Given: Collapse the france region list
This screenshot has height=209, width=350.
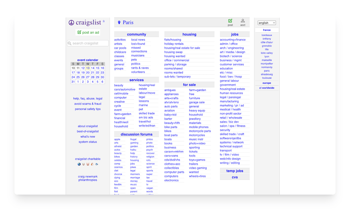Looking at the screenshot, I should point(267,30).
